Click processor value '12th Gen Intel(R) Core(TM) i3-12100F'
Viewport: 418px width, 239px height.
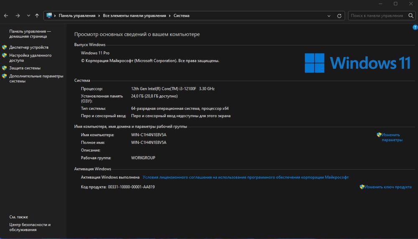tap(163, 88)
